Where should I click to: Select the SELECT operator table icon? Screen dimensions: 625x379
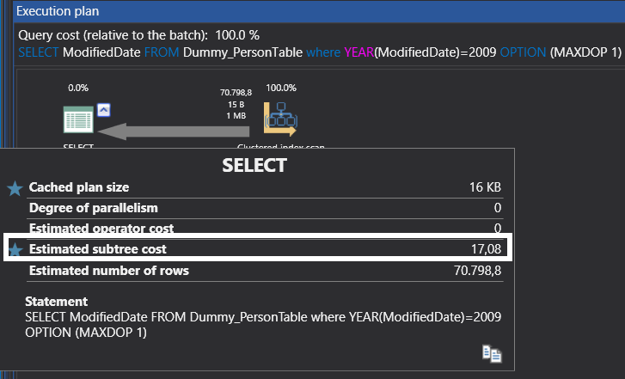[x=78, y=119]
